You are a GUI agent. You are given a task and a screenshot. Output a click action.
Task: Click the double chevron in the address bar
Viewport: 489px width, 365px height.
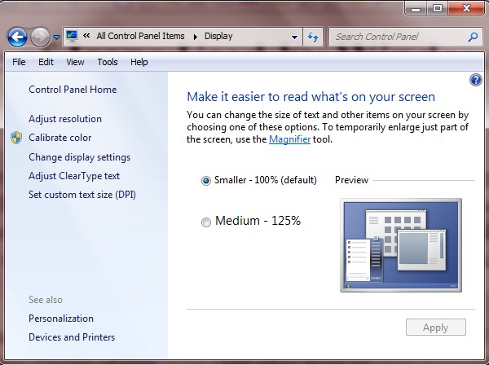tap(86, 36)
